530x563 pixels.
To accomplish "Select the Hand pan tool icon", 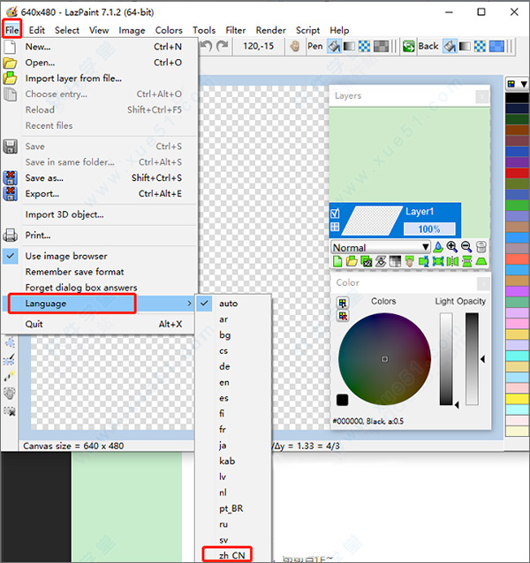I will [x=295, y=46].
